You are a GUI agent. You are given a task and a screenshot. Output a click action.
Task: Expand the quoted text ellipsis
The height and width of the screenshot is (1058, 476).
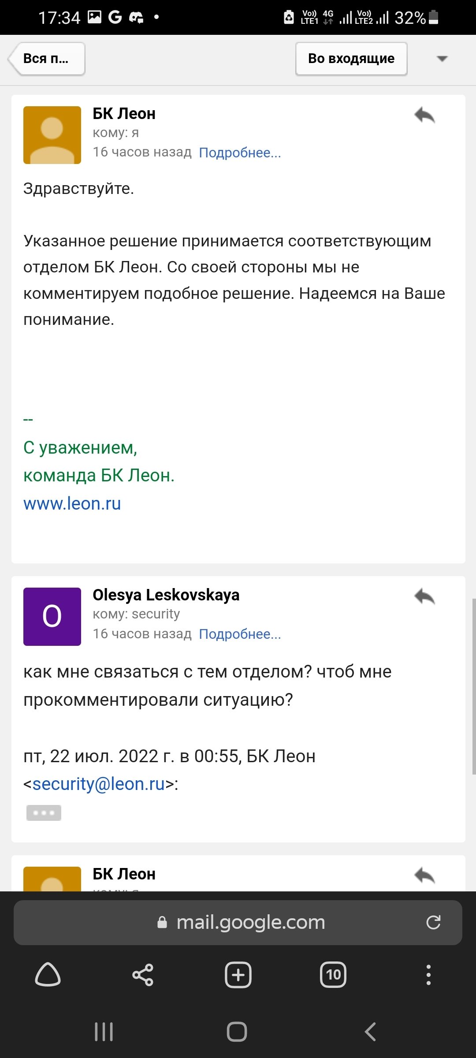click(44, 812)
